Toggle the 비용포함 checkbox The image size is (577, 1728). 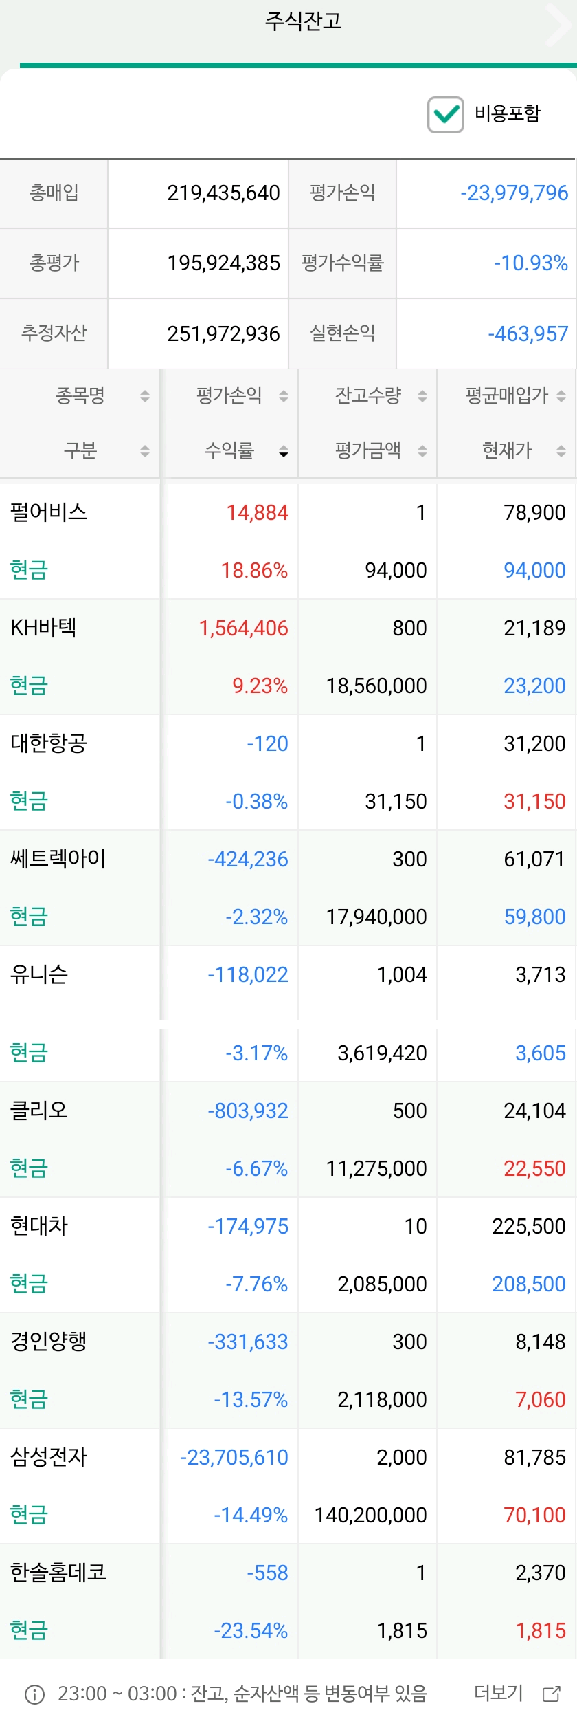click(x=446, y=114)
